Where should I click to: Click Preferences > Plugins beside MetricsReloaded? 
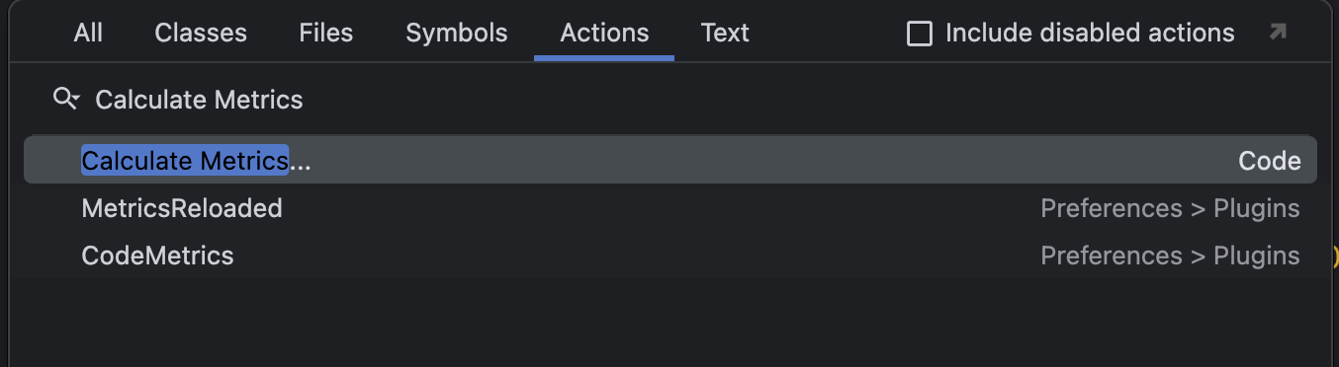coord(1170,208)
